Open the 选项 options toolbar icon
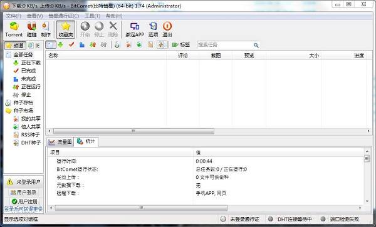376x227 pixels. click(153, 29)
